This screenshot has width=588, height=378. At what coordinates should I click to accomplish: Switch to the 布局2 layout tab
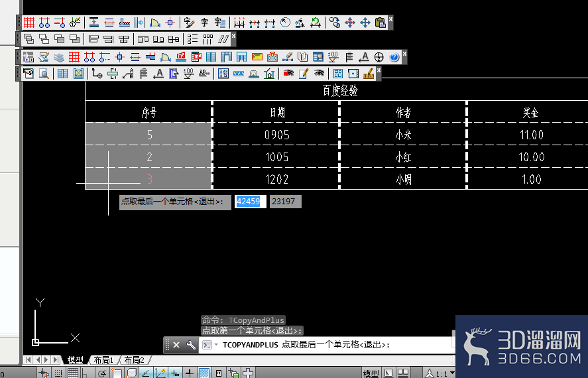point(134,360)
